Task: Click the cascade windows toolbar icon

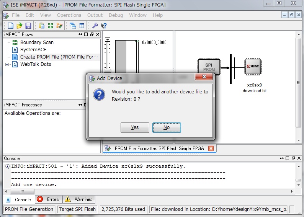Action: (73, 26)
